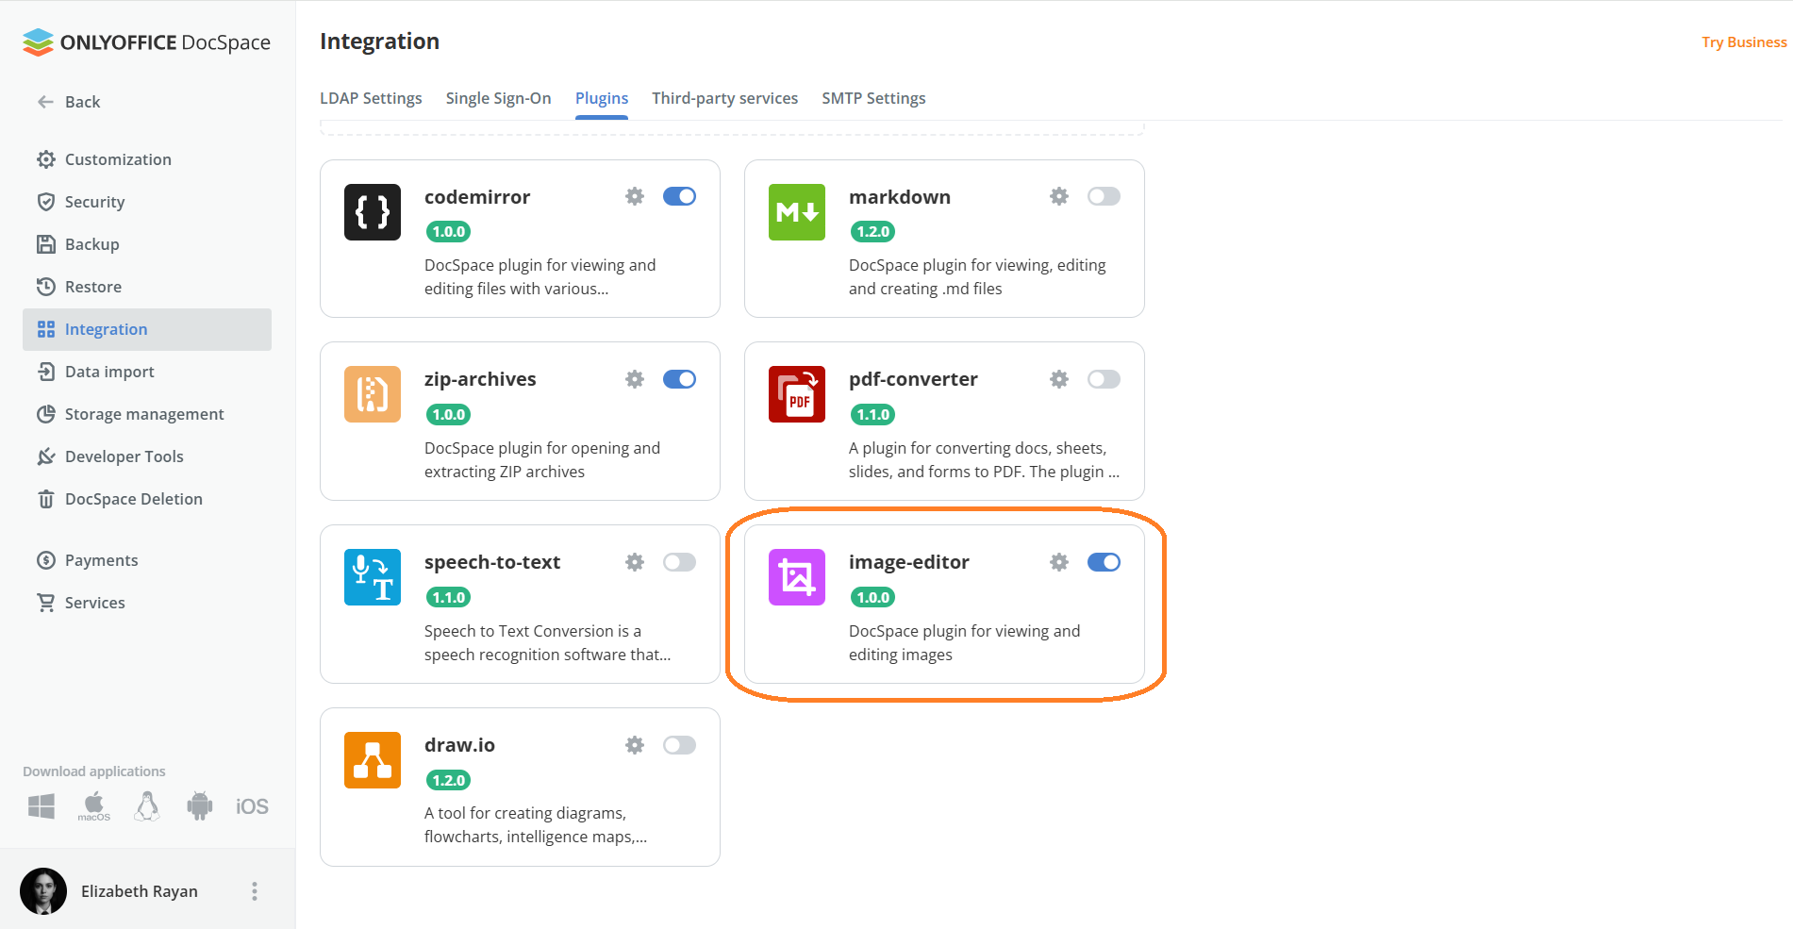Image resolution: width=1793 pixels, height=929 pixels.
Task: Click the markdown plugin icon
Action: pyautogui.click(x=797, y=212)
